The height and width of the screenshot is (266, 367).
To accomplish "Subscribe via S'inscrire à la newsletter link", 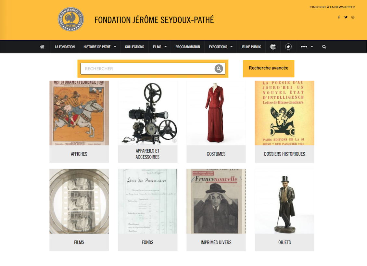I will click(332, 7).
